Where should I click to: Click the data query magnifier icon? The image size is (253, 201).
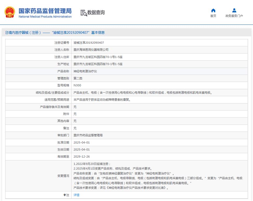tap(83, 13)
